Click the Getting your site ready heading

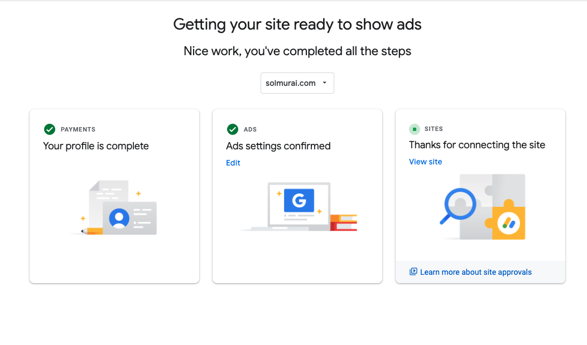coord(297,24)
